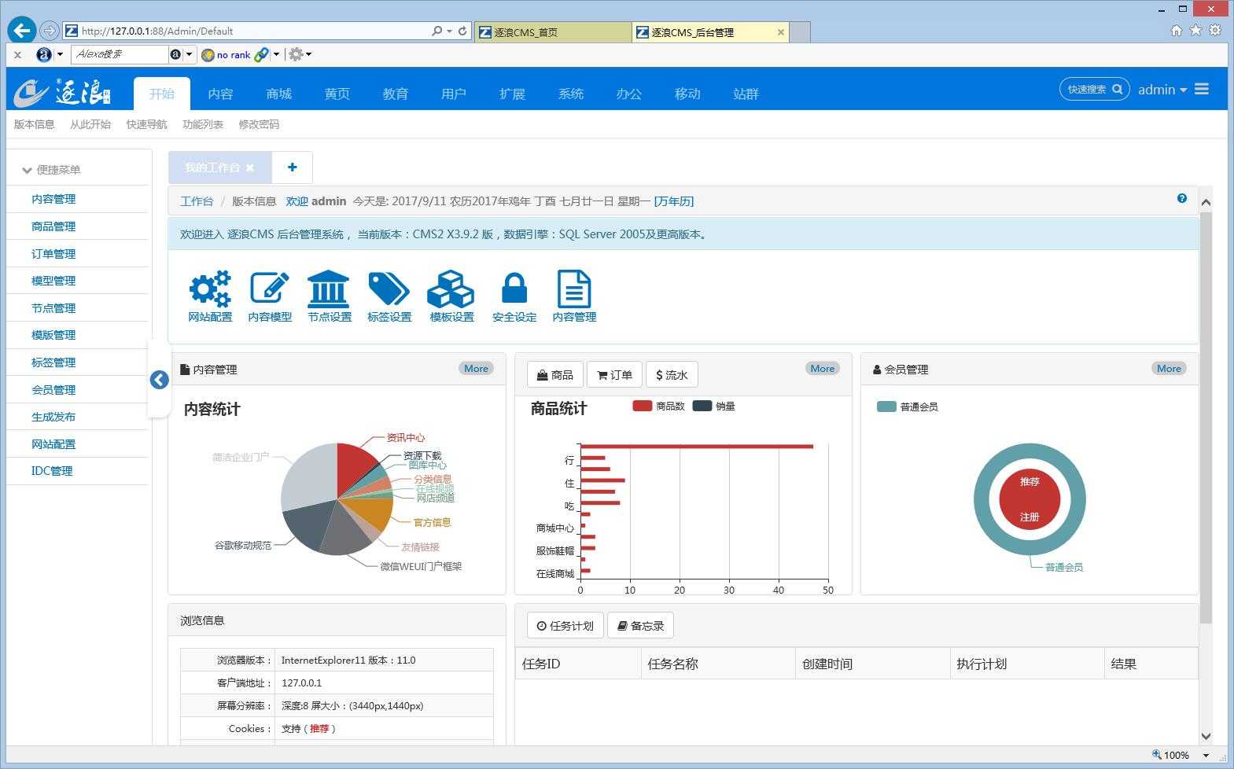The width and height of the screenshot is (1234, 769).
Task: Click the 逐浪 logo in the header
Action: pyautogui.click(x=63, y=92)
